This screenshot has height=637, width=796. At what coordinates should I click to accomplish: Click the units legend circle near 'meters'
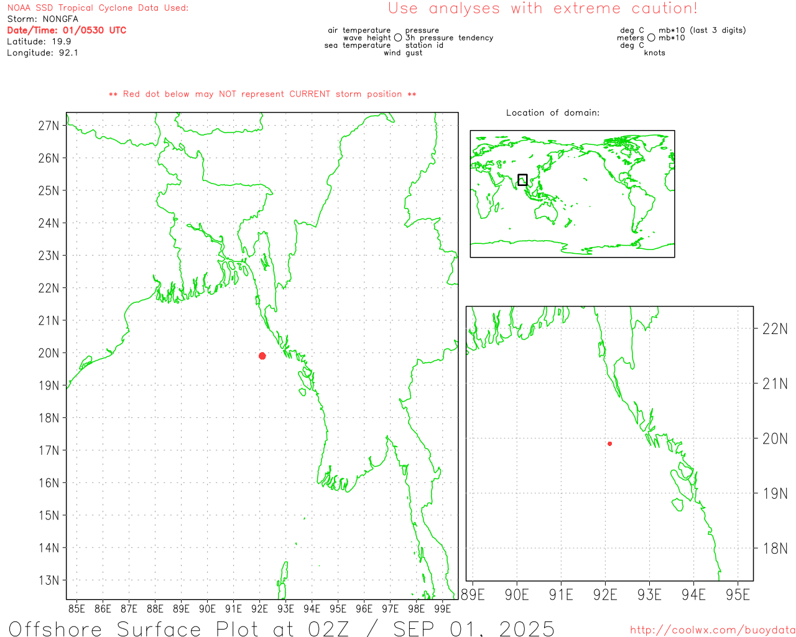pos(651,37)
